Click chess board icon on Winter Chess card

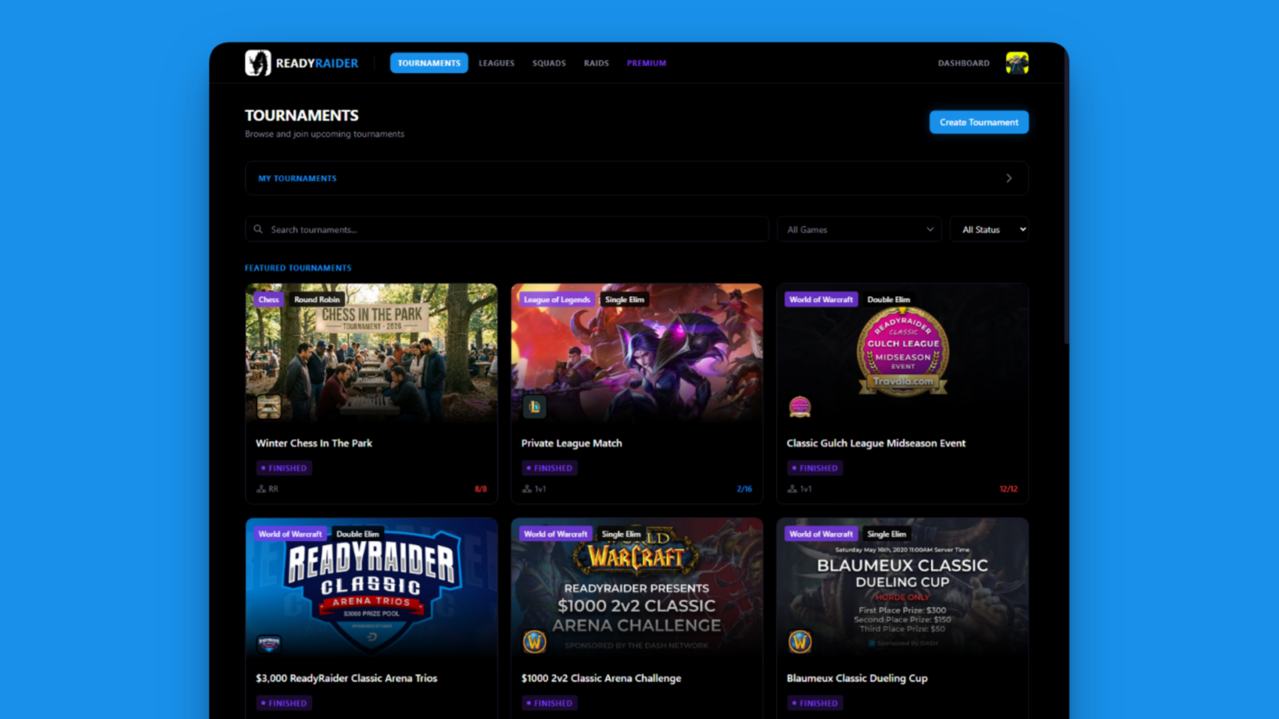269,406
